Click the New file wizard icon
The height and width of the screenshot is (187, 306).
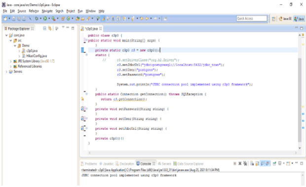5,19
